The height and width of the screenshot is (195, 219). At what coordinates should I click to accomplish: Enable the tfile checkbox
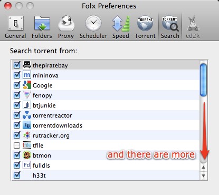(x=17, y=145)
